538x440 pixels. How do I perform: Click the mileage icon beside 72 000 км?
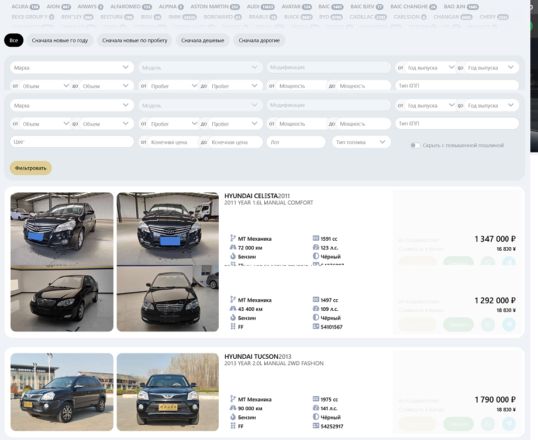coord(233,247)
